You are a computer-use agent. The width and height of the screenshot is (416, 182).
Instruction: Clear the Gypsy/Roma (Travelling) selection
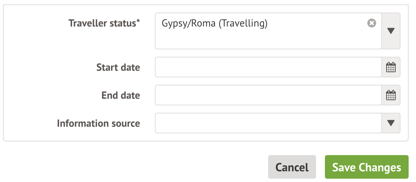(x=371, y=23)
